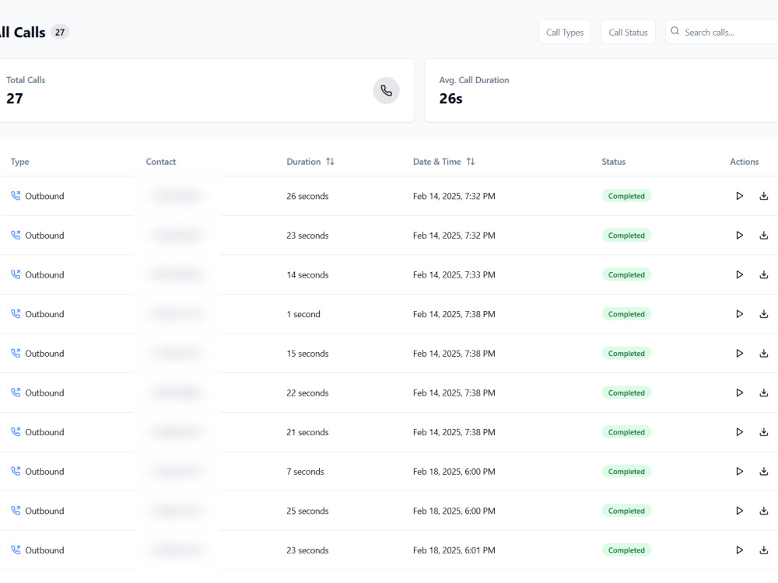Play the 15 seconds call recording

click(x=739, y=354)
